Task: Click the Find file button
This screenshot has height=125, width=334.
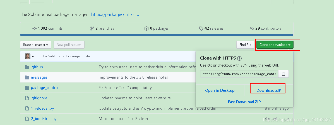Action: (245, 45)
